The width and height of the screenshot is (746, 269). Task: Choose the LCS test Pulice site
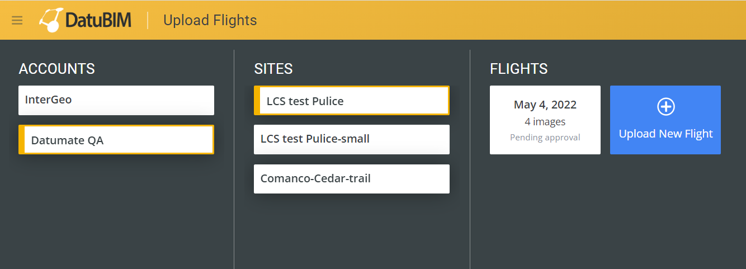click(352, 101)
